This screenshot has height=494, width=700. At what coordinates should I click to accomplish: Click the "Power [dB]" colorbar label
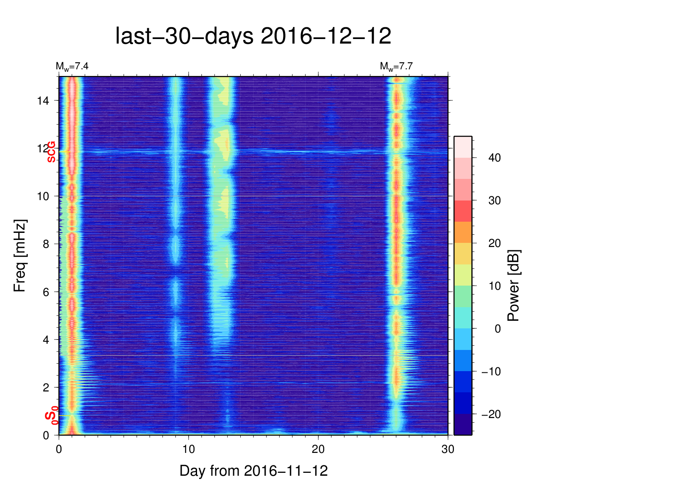click(x=514, y=286)
